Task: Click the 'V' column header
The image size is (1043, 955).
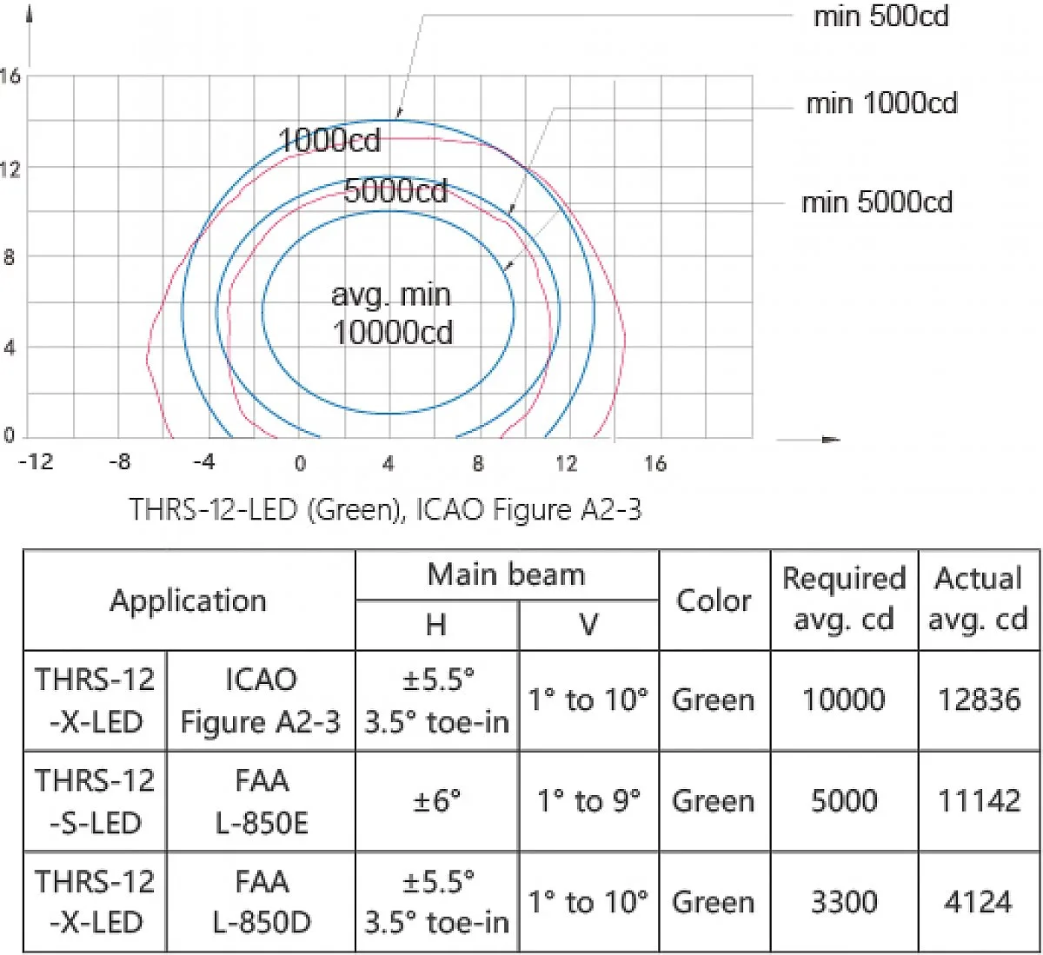Action: click(x=588, y=625)
